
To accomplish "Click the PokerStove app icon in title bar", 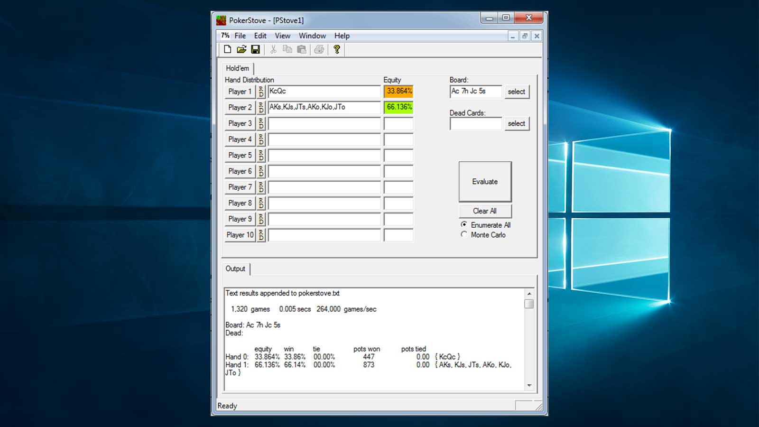I will click(x=221, y=20).
